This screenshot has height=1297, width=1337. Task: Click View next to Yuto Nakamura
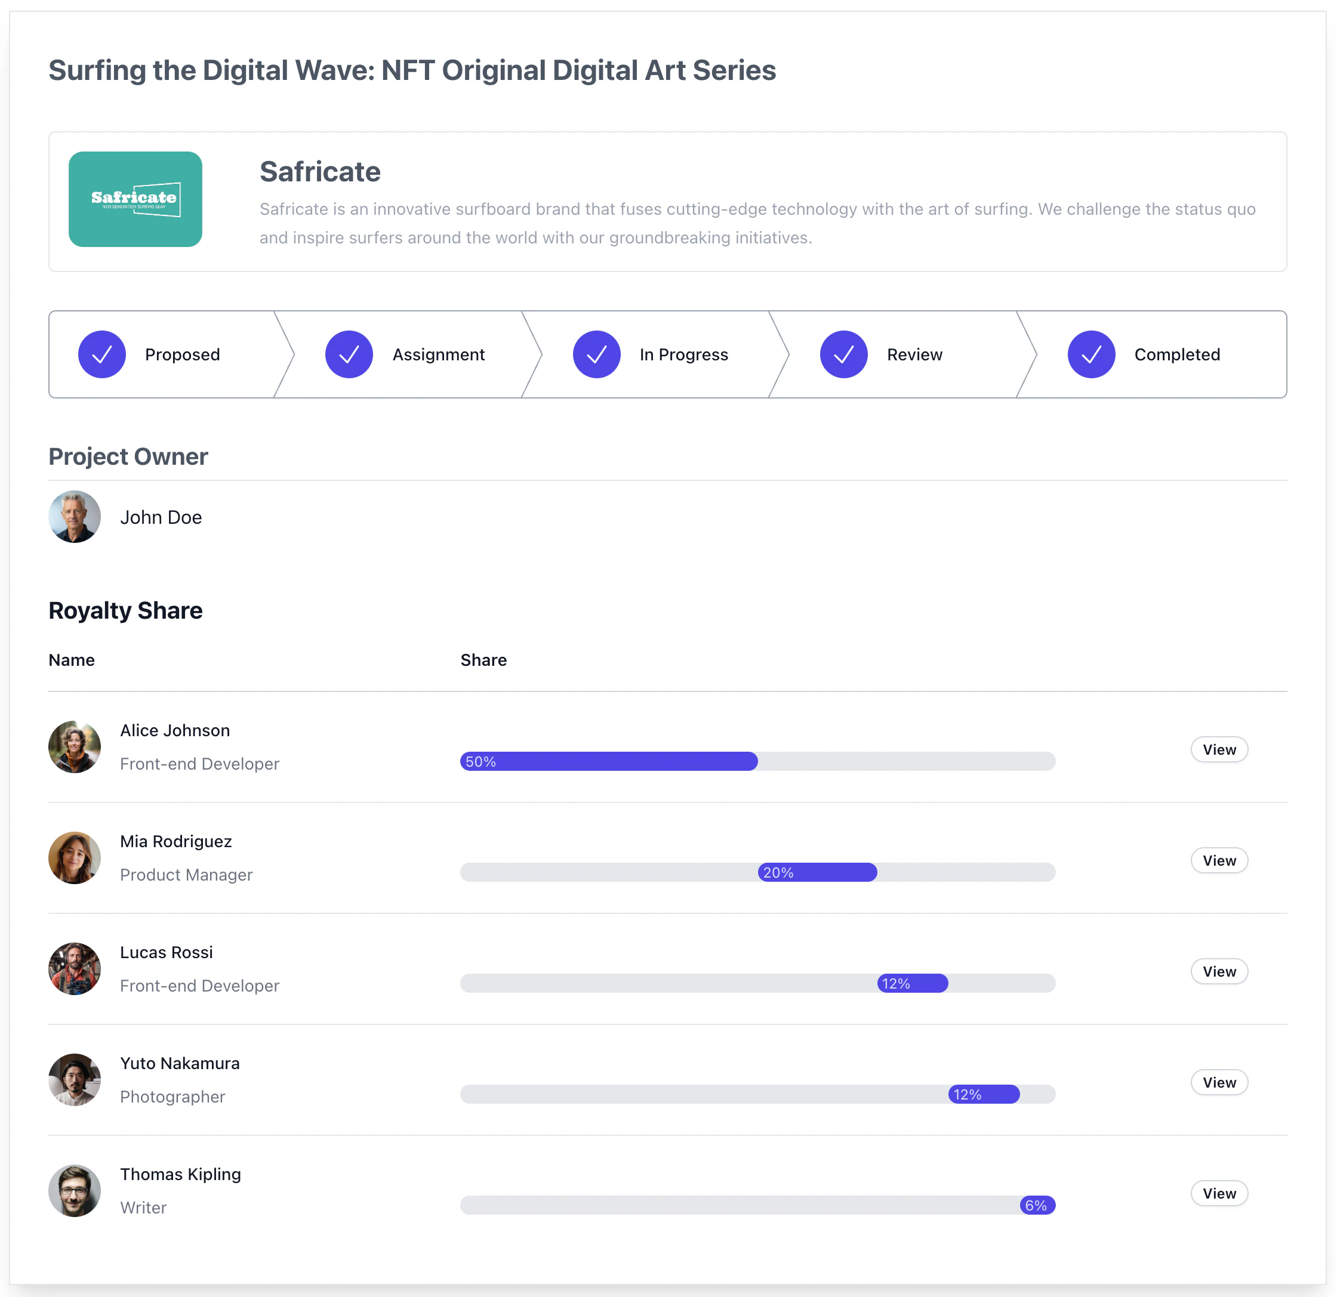[1218, 1082]
